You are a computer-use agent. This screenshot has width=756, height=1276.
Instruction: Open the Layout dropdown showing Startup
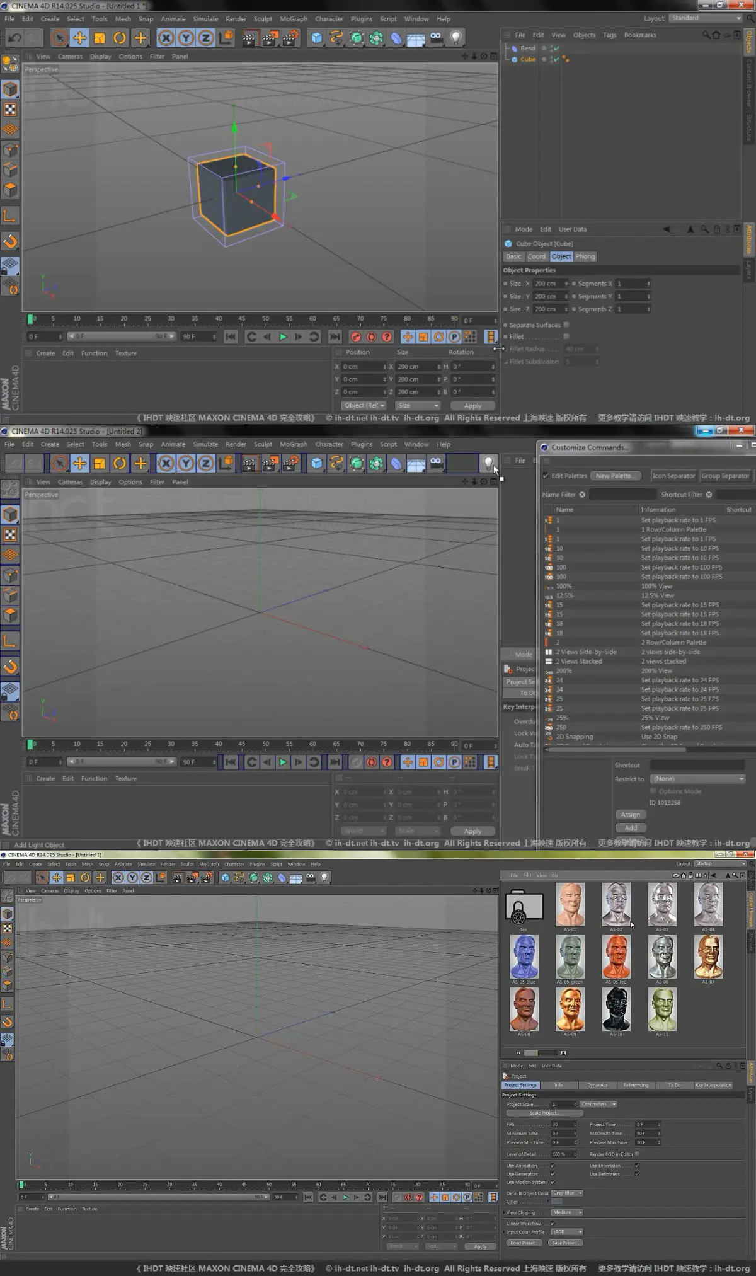point(720,863)
